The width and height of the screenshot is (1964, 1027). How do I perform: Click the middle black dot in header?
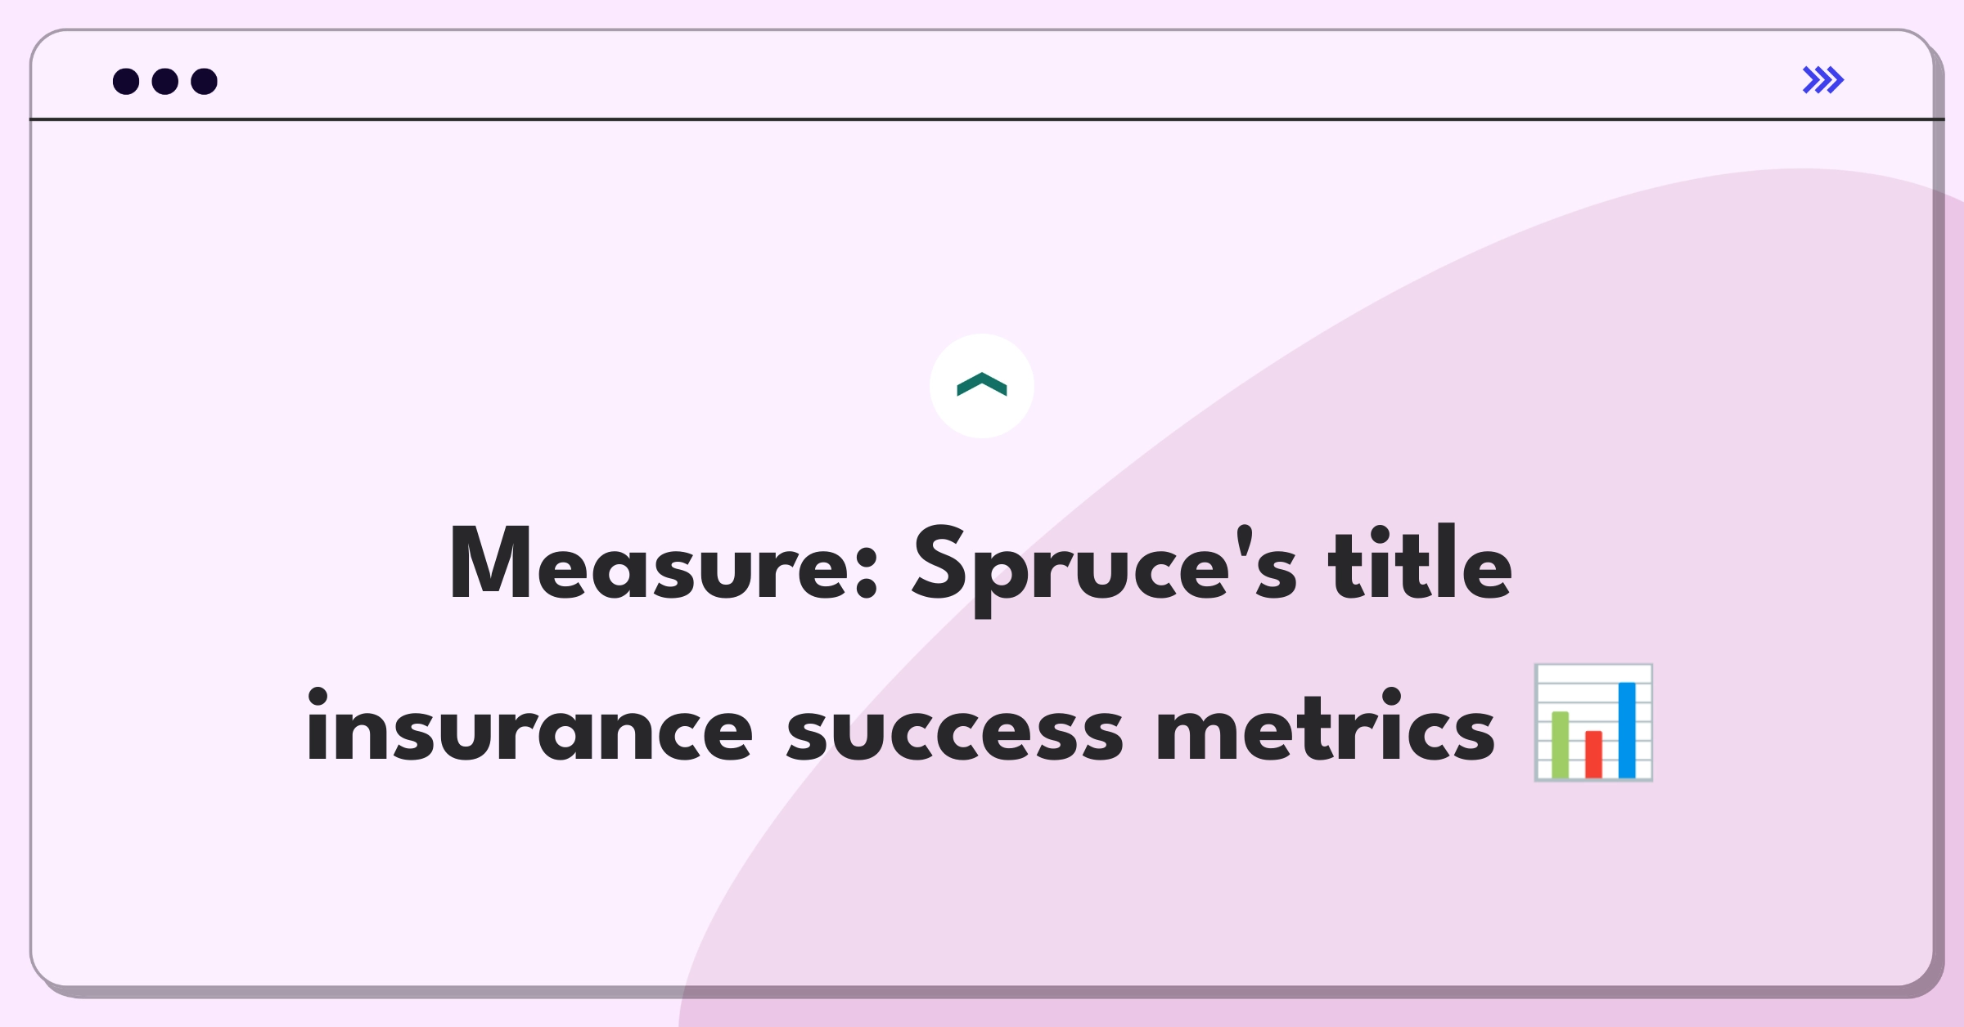[x=165, y=81]
